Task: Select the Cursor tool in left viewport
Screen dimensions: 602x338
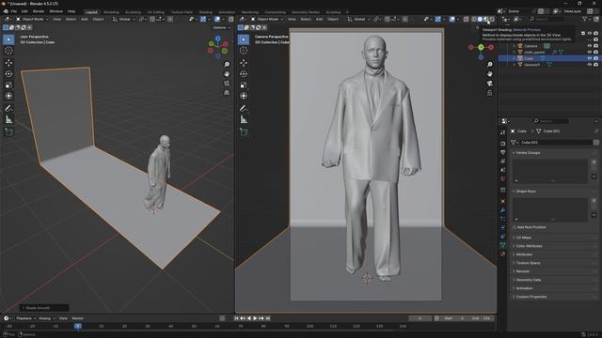Action: [8, 51]
